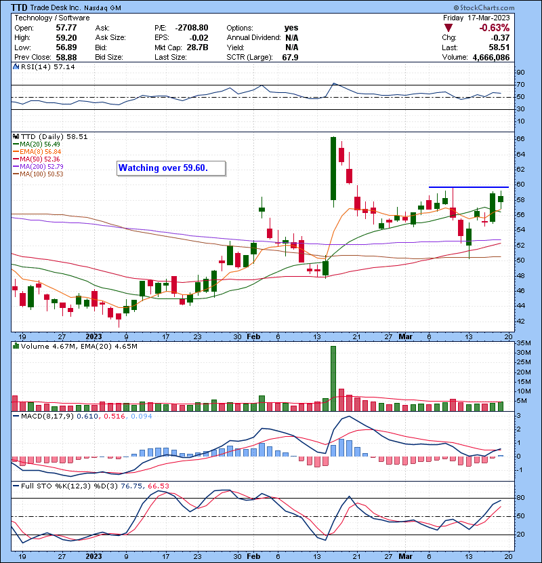Click the 70 level on the RSI axis

[520, 85]
